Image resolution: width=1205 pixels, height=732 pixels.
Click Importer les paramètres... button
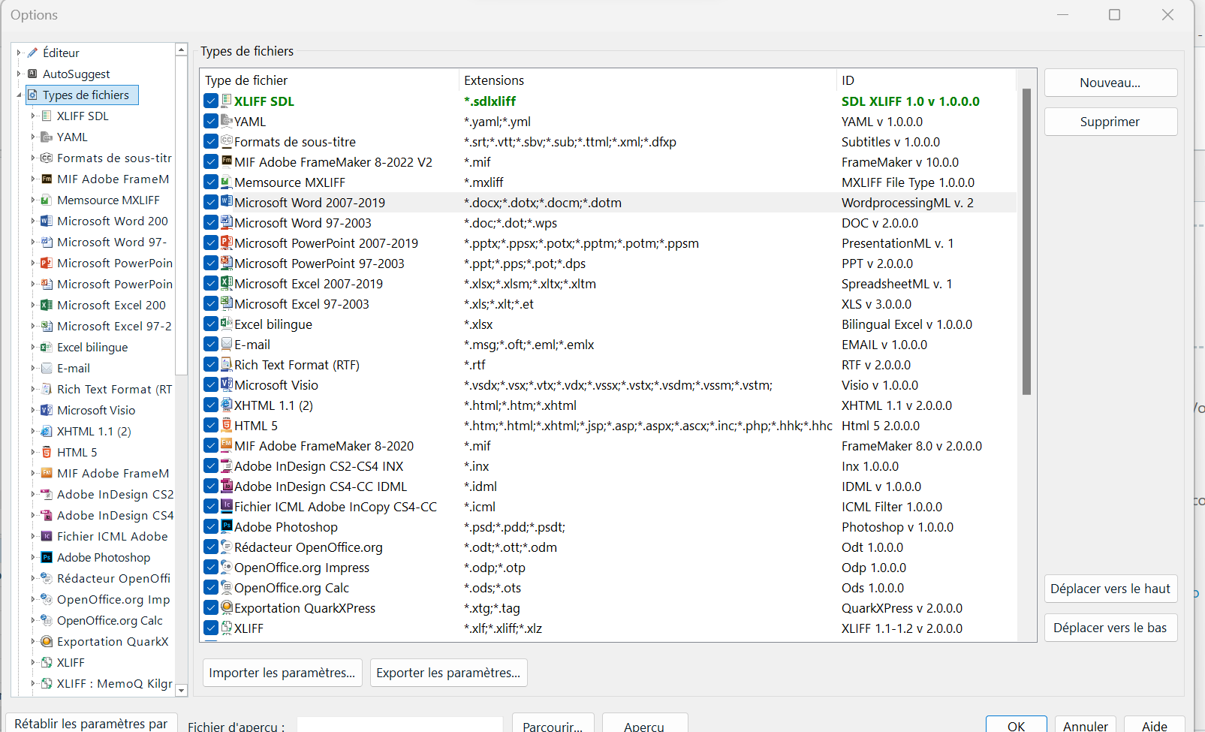[x=282, y=673]
